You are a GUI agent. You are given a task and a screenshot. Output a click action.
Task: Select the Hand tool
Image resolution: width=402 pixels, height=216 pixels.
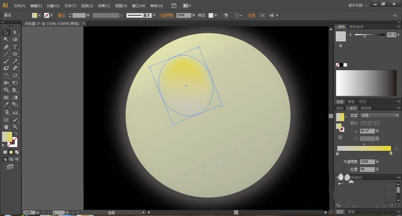pyautogui.click(x=6, y=127)
